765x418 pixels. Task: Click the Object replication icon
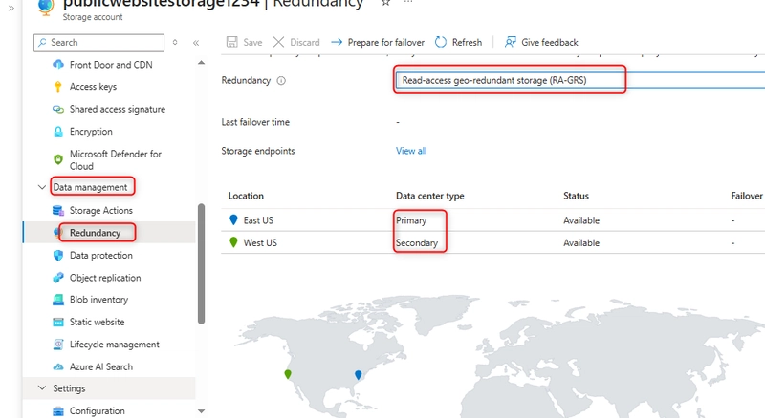tap(58, 278)
